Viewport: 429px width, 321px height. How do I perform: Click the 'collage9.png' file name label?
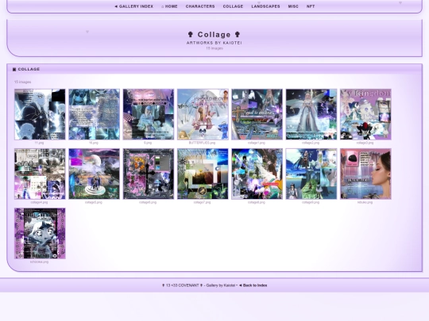click(x=311, y=202)
